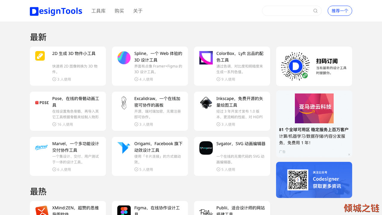This screenshot has height=215, width=382.
Task: Open the Svgator SVG 动画编辑器 title
Action: 241,144
